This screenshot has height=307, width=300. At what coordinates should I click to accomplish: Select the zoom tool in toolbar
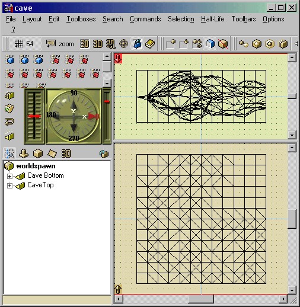coord(60,44)
